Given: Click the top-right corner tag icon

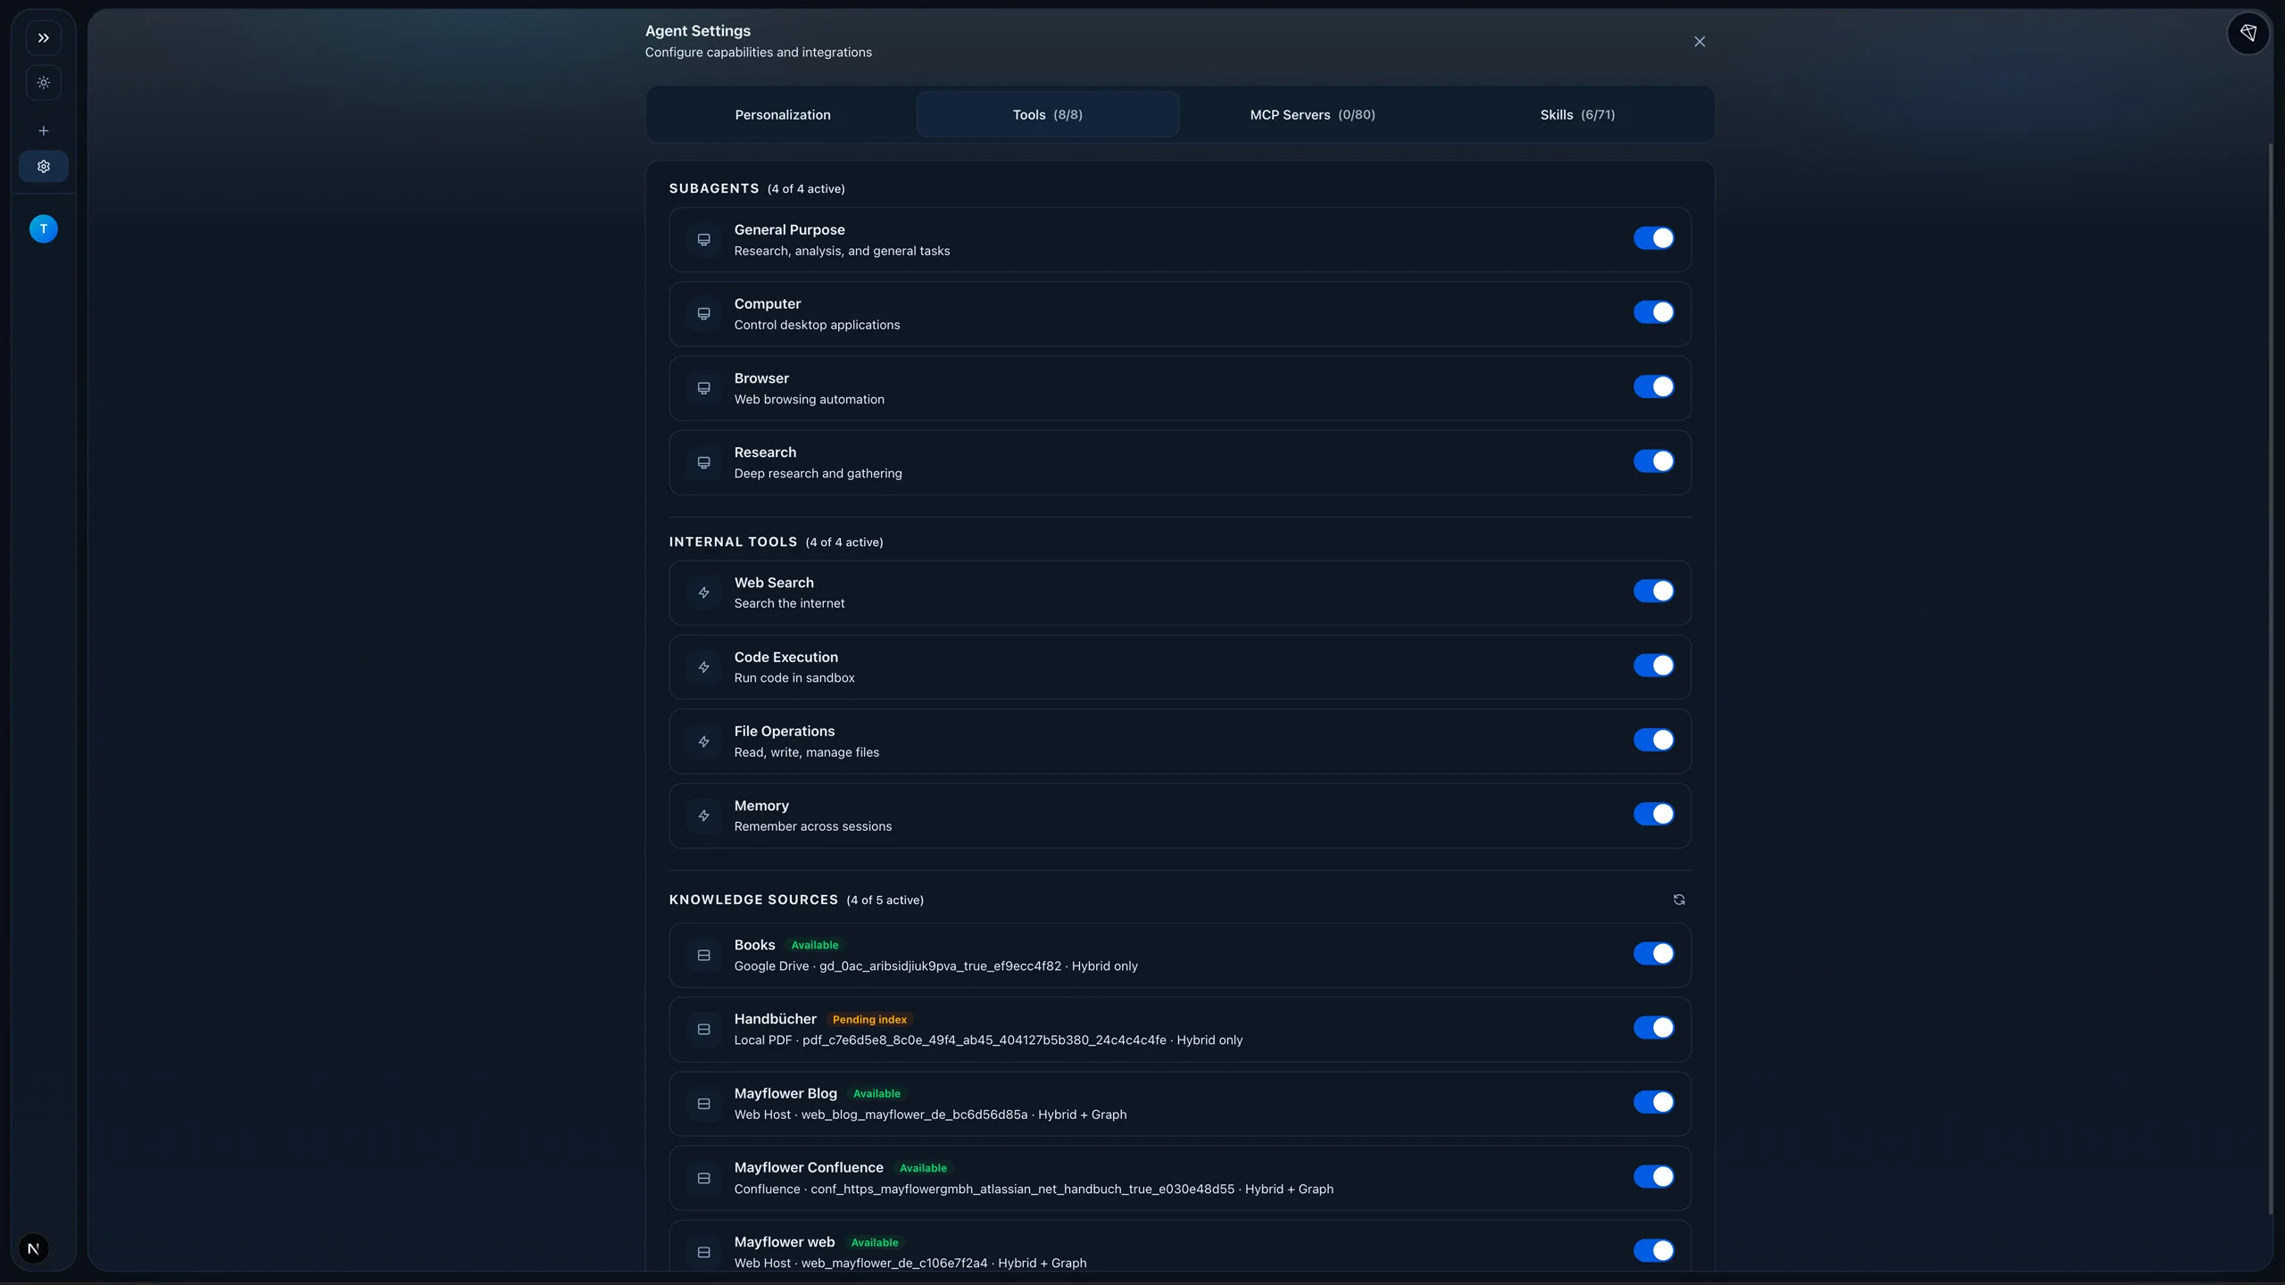Looking at the screenshot, I should (2248, 34).
